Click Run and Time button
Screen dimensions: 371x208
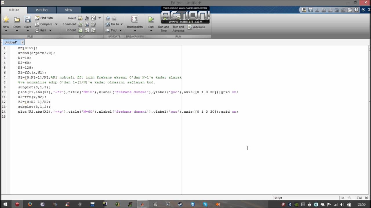click(164, 24)
